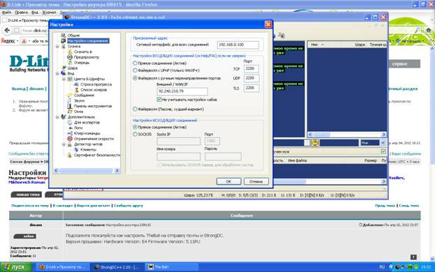Open the Шара settings page
This screenshot has height=272, width=435.
[x=73, y=68]
